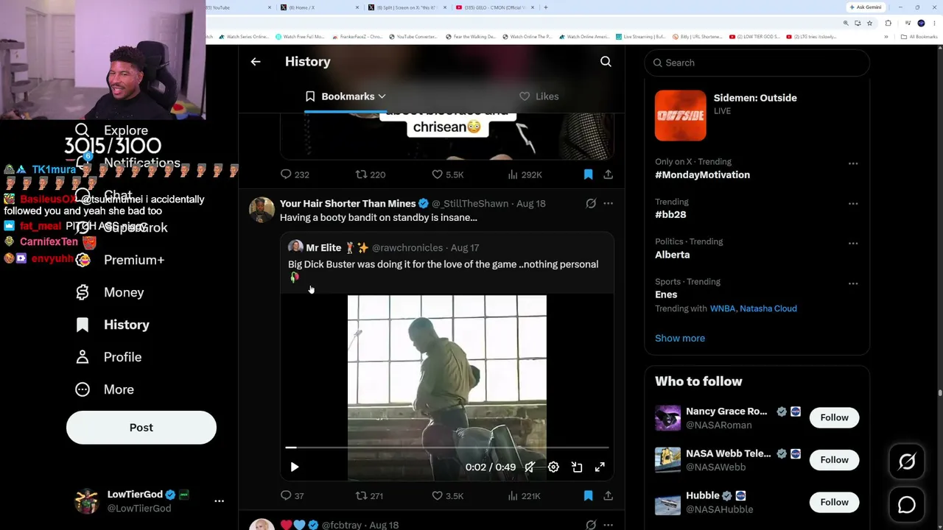Screen dimensions: 943x530
Task: Click the X search input field
Action: point(757,63)
